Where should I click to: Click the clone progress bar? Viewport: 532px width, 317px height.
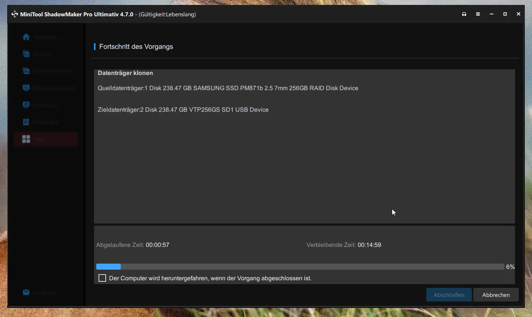click(300, 267)
